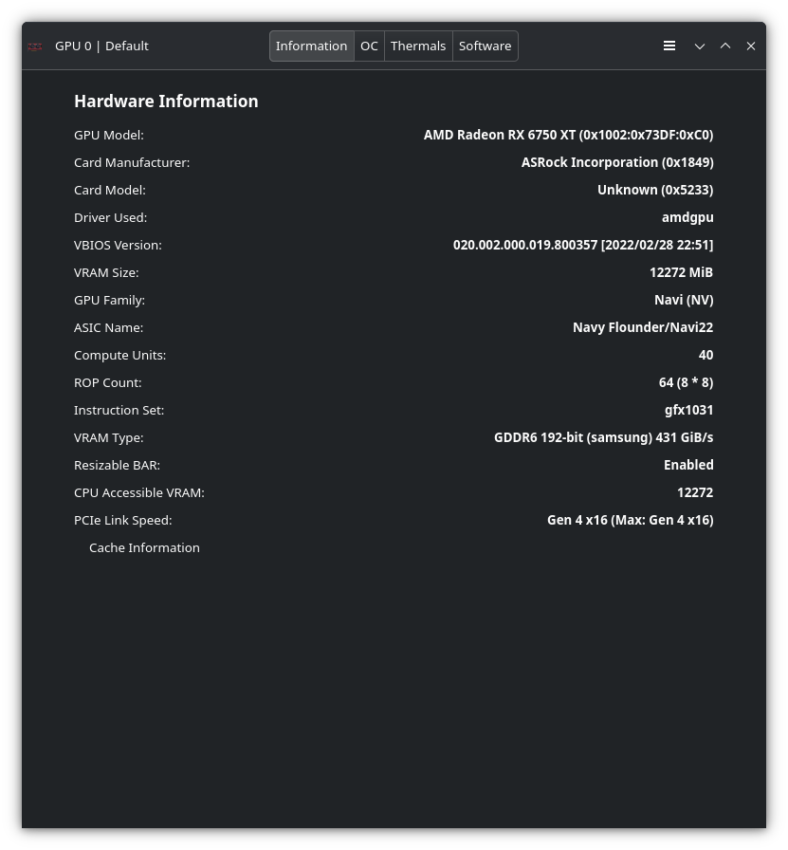
Task: Select the Information tab
Action: coord(311,46)
